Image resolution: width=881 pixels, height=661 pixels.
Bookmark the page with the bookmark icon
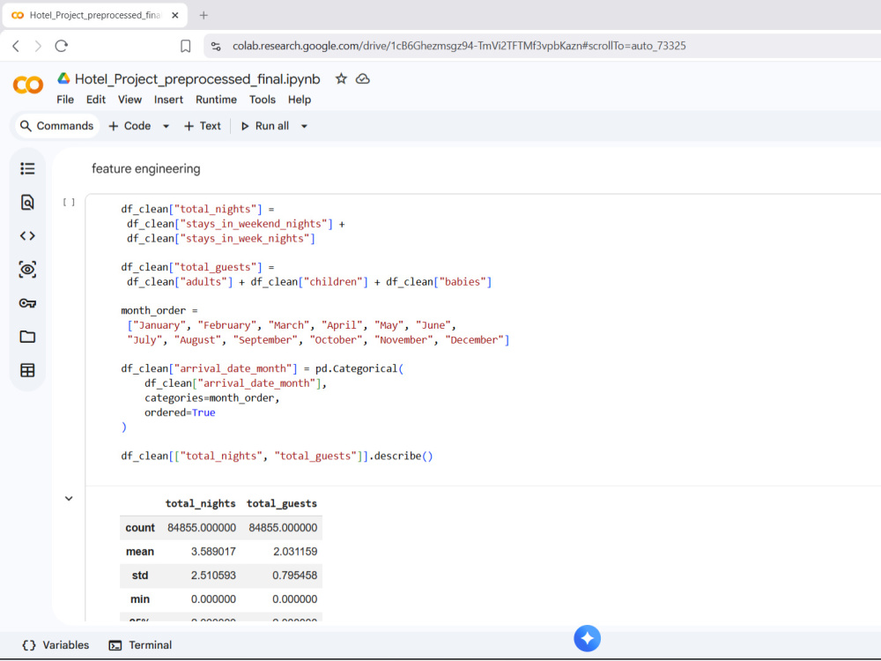[x=185, y=46]
